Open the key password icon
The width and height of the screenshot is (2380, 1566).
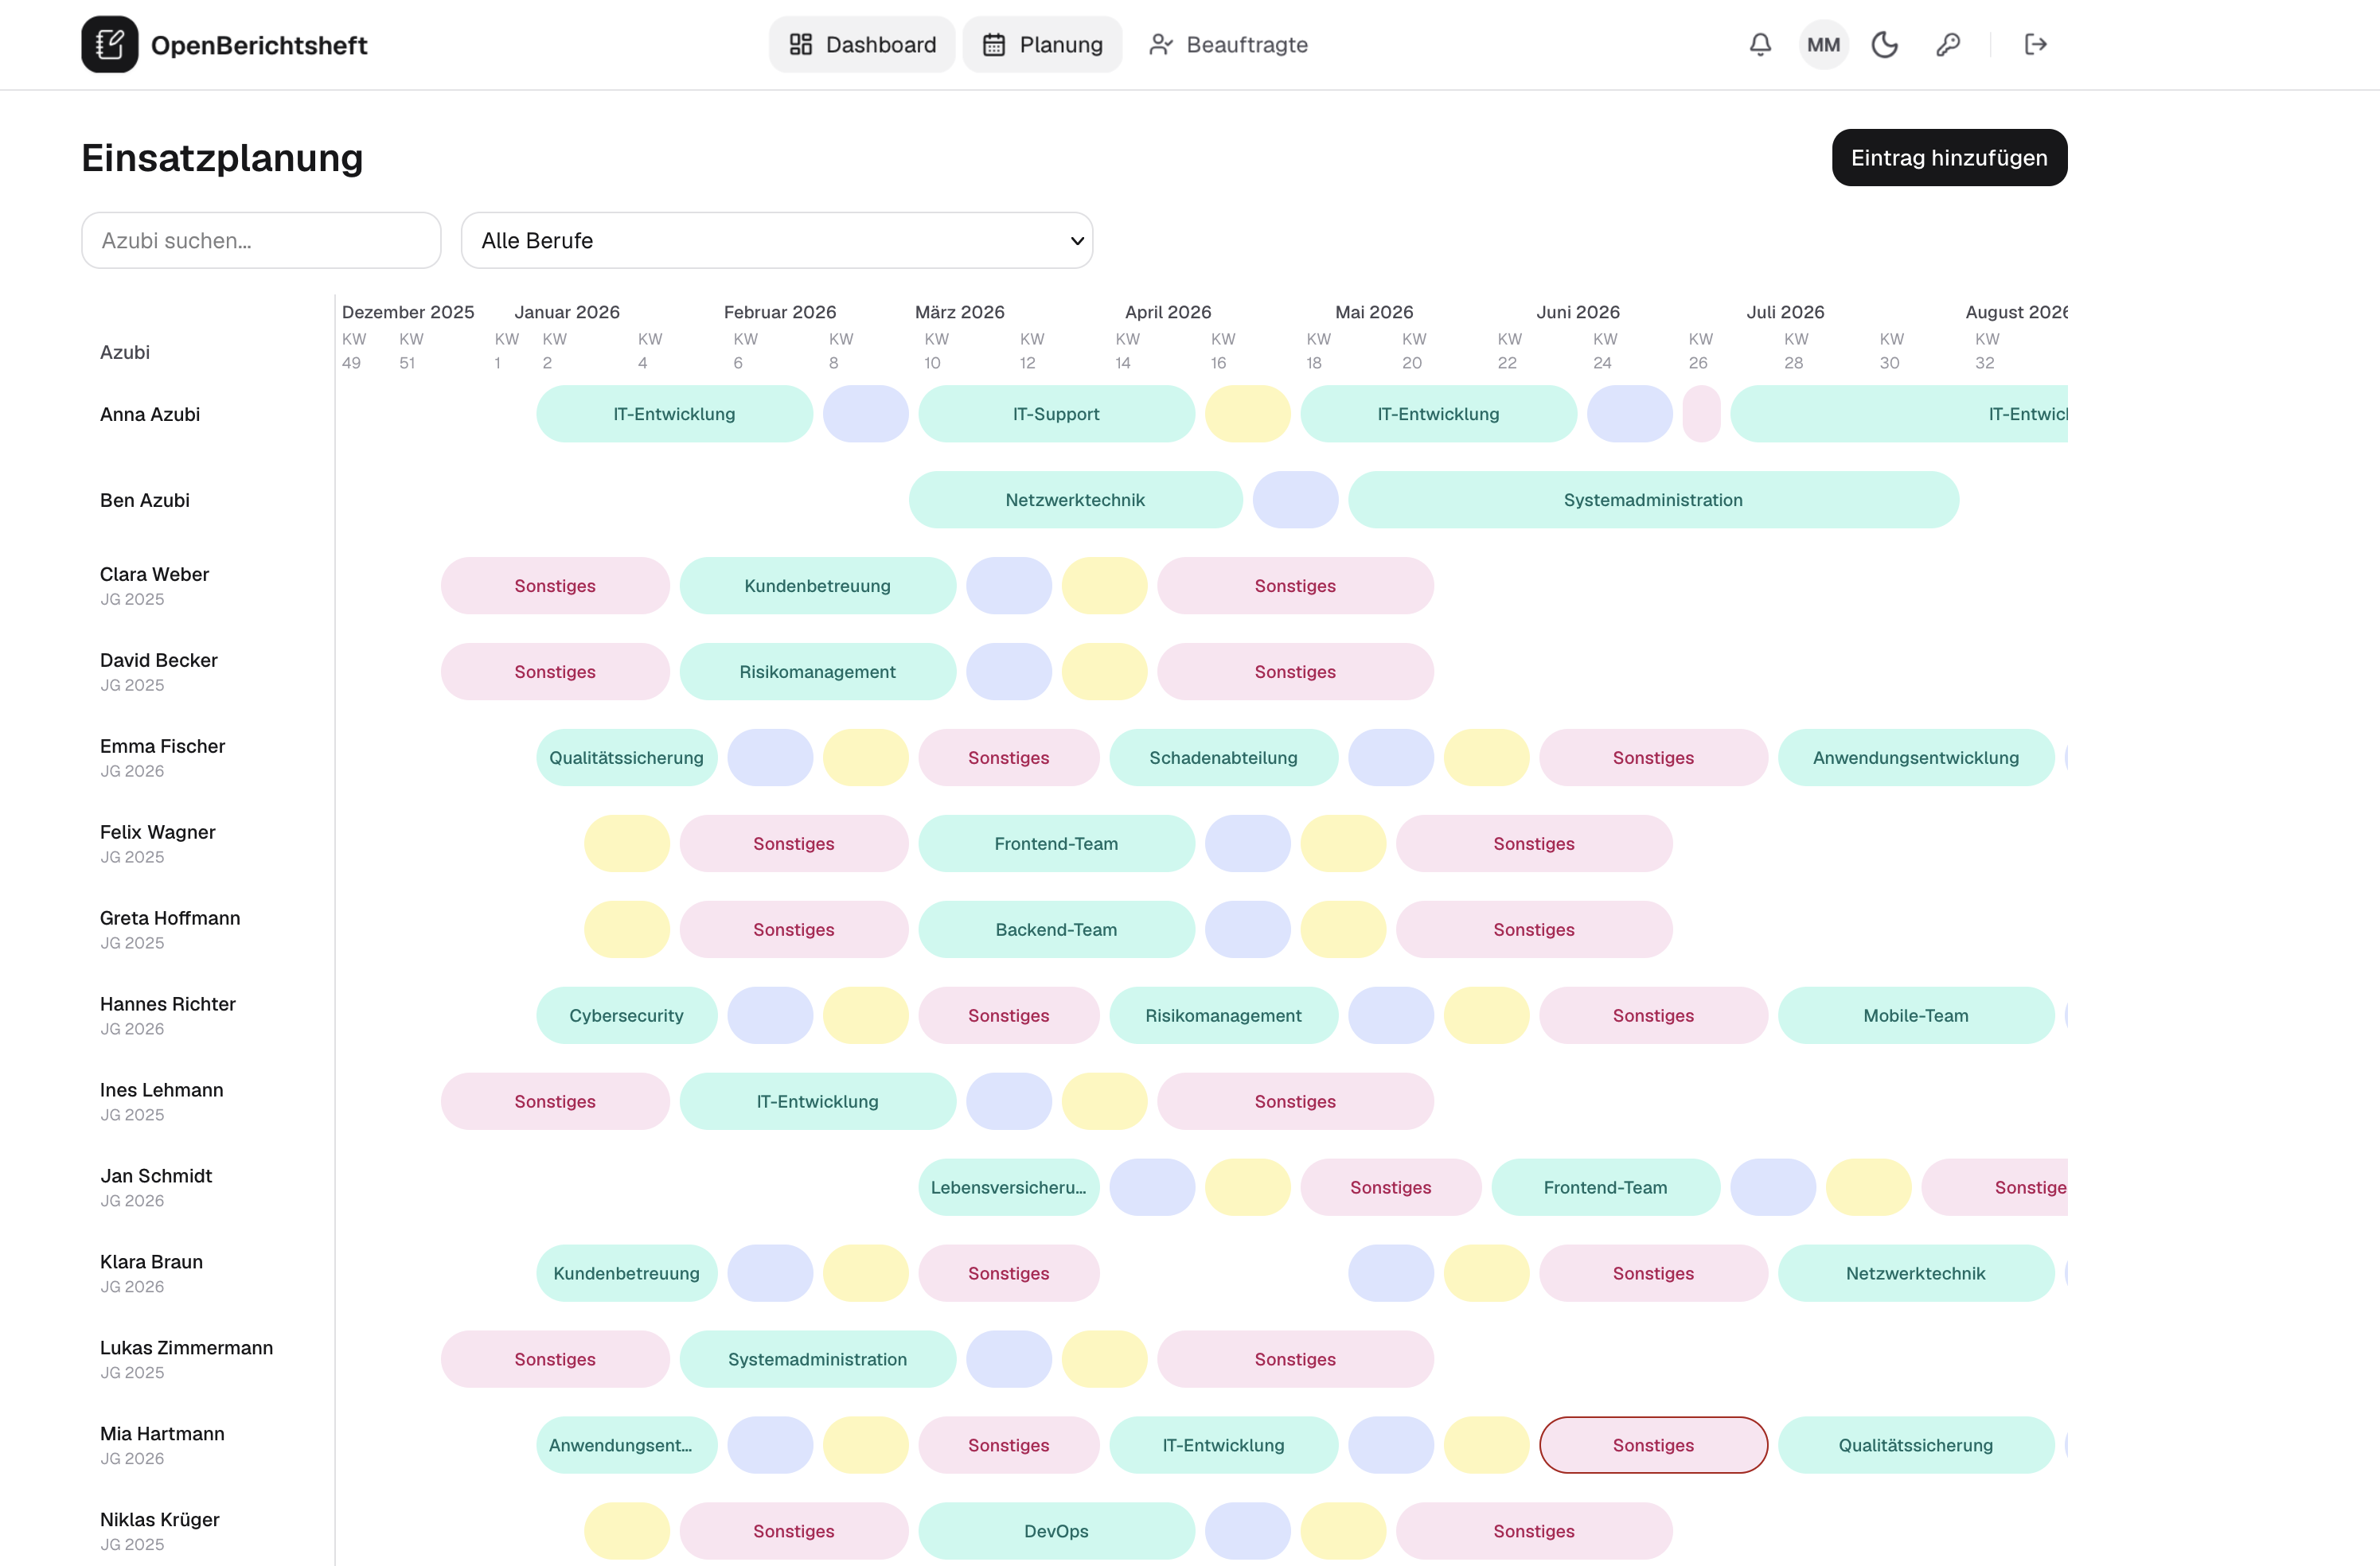(1947, 45)
